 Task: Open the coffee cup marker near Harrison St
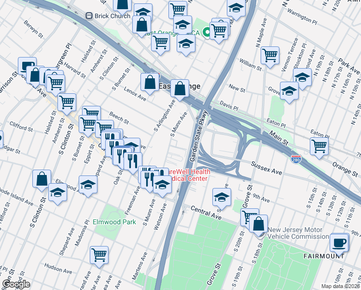(27, 66)
